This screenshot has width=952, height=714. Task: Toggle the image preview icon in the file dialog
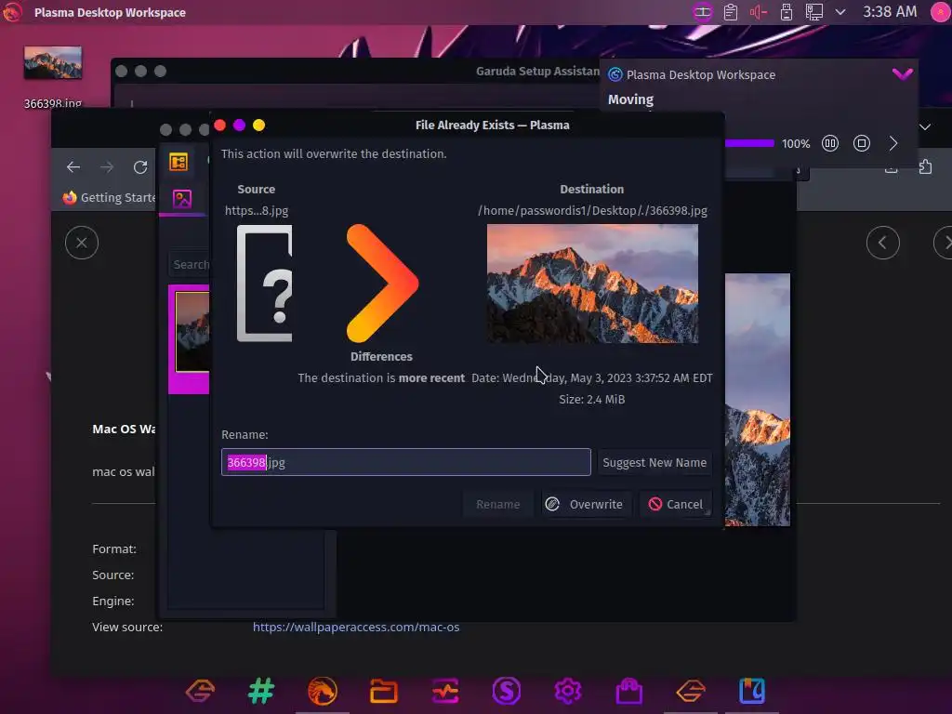(182, 199)
